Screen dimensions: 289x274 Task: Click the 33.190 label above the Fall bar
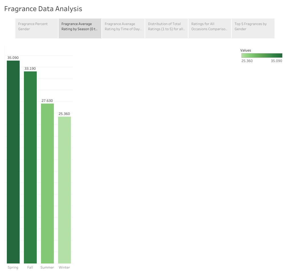click(x=30, y=68)
